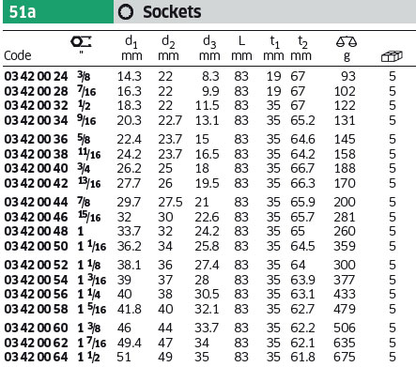Click the Code column header
The height and width of the screenshot is (367, 416).
click(x=18, y=55)
